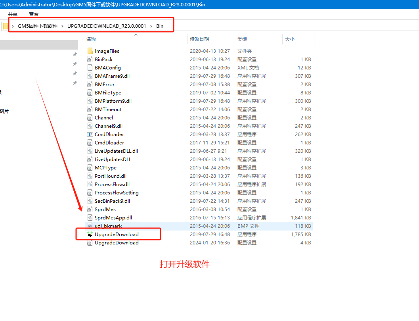Screen dimensions: 419x321
Task: Sort files by 大小 column header
Action: (289, 39)
